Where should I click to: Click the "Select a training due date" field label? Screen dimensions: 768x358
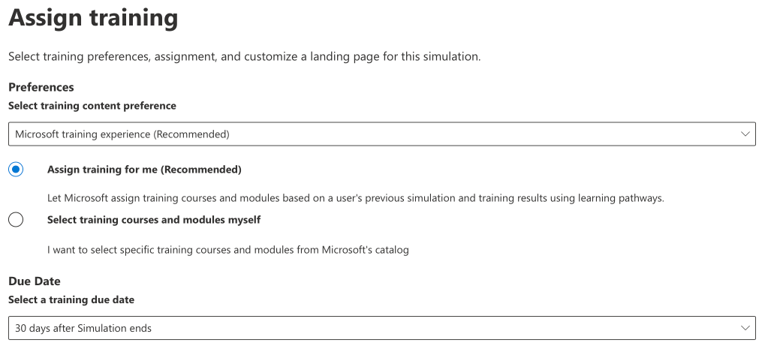(71, 299)
